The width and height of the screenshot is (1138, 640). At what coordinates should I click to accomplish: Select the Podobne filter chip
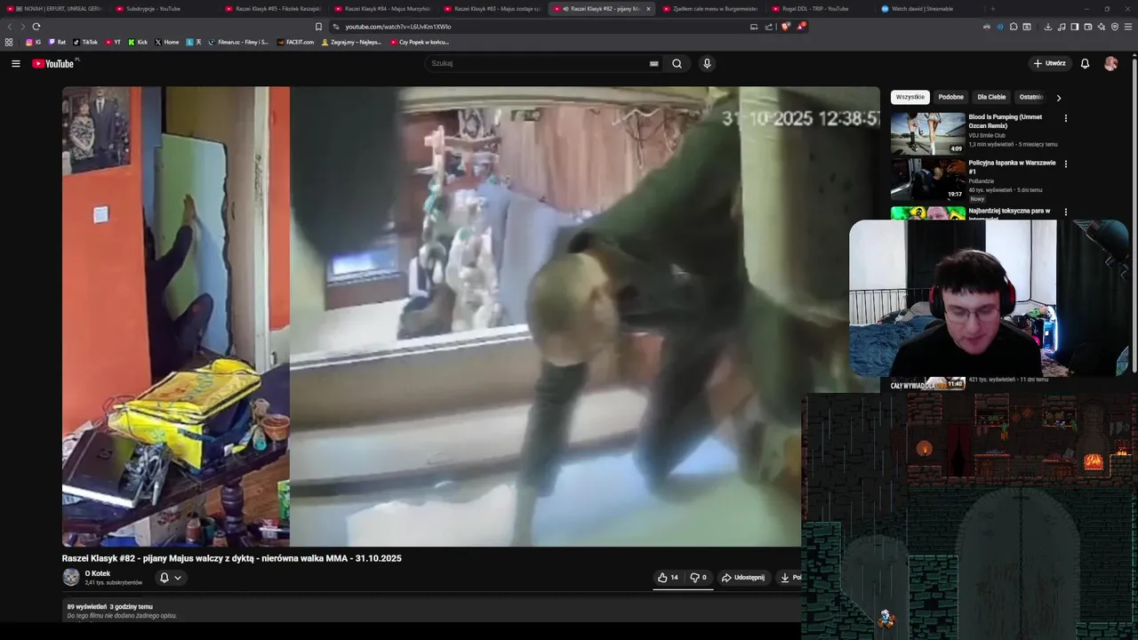(950, 97)
